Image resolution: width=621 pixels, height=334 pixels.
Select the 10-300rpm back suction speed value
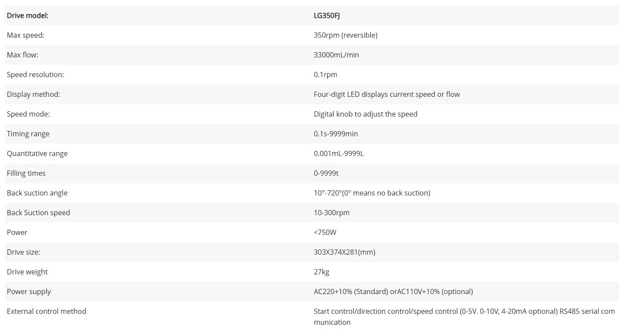(331, 213)
